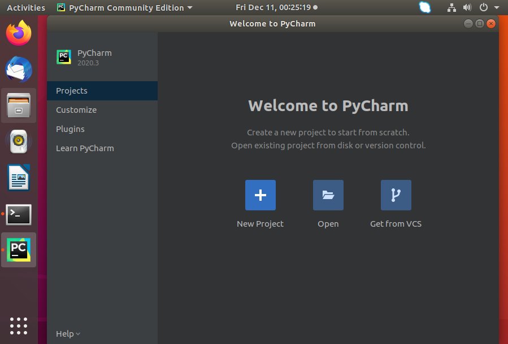Open the Learn PyCharm tab

[102, 148]
